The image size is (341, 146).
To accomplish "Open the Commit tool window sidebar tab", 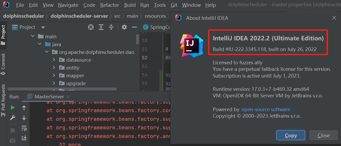I will click(x=3, y=64).
